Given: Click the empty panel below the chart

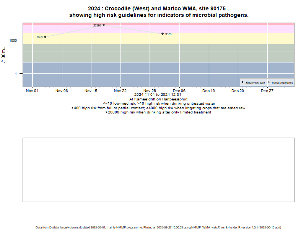Looking at the screenshot, I should pos(158,169).
